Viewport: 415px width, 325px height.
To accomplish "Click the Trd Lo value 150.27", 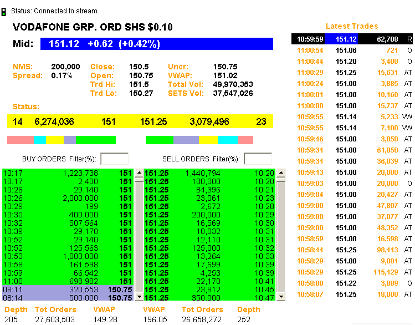I will pos(141,93).
